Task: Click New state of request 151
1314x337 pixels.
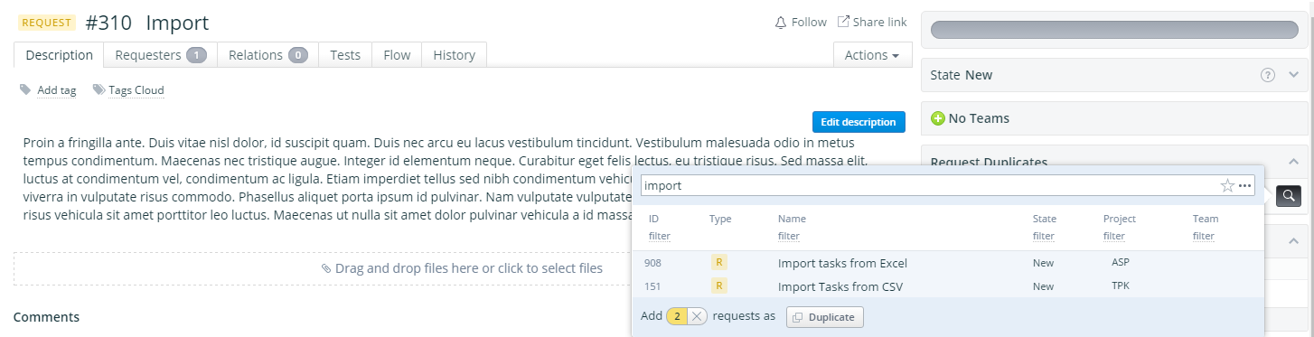Action: (x=1043, y=286)
